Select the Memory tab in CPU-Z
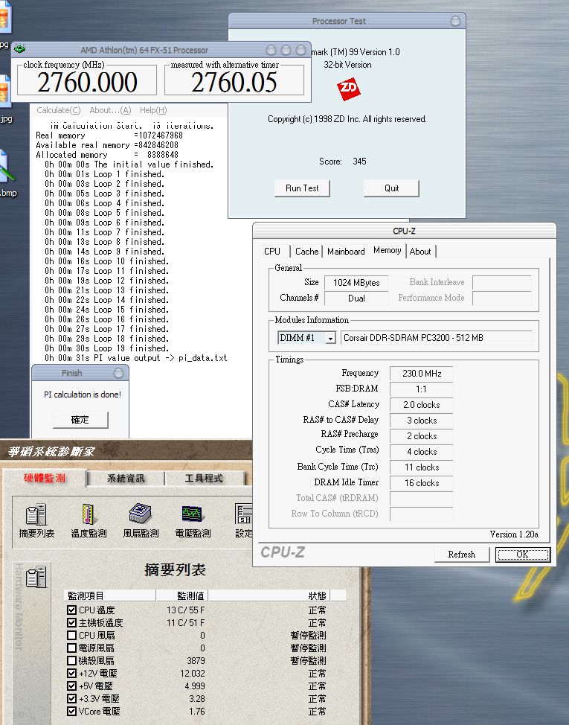Viewport: 569px width, 725px height. tap(387, 250)
